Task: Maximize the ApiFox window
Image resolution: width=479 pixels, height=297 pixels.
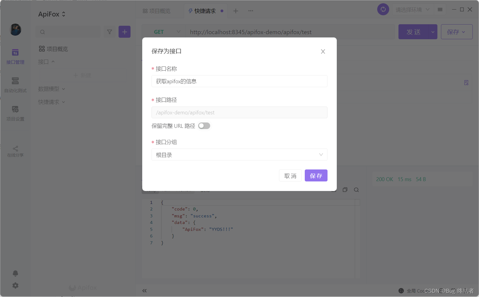Action: [462, 10]
